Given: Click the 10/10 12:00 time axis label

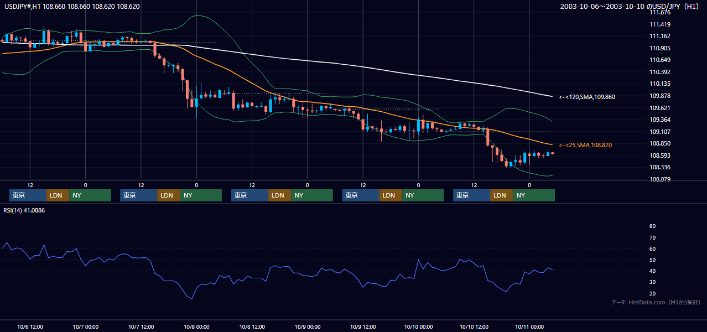Looking at the screenshot, I should 474,326.
